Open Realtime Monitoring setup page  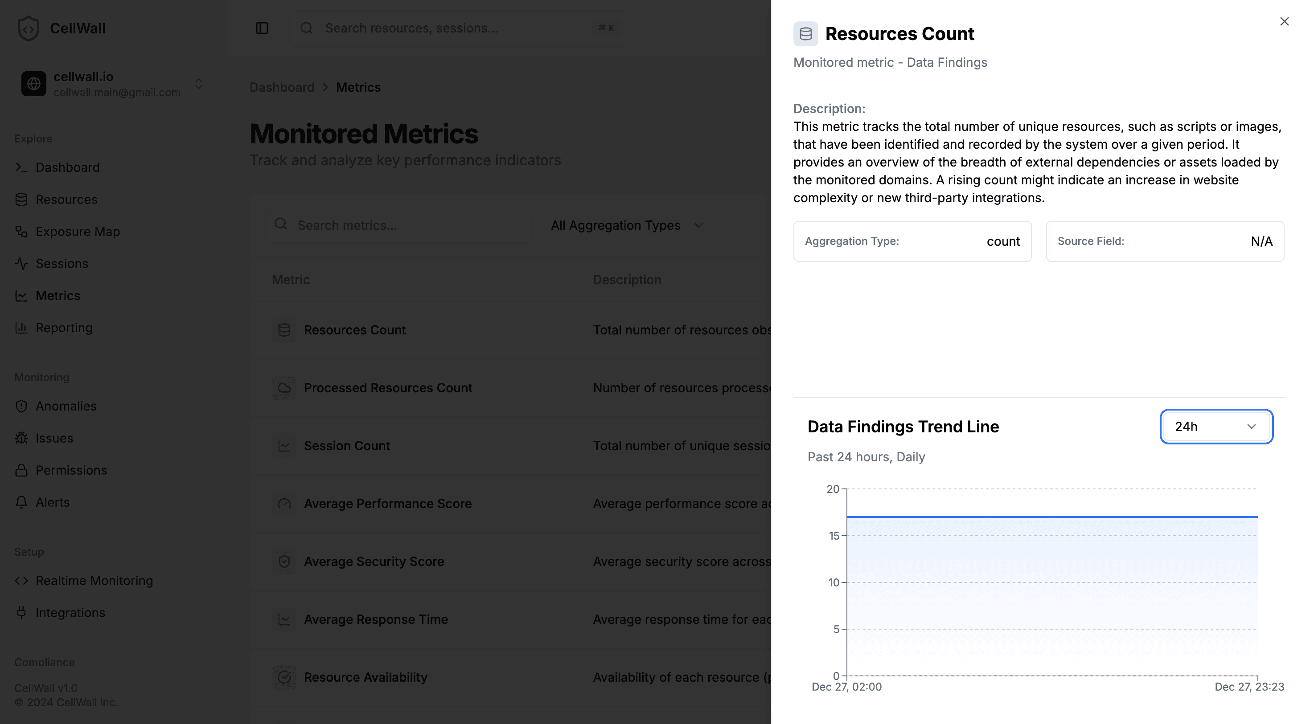94,581
